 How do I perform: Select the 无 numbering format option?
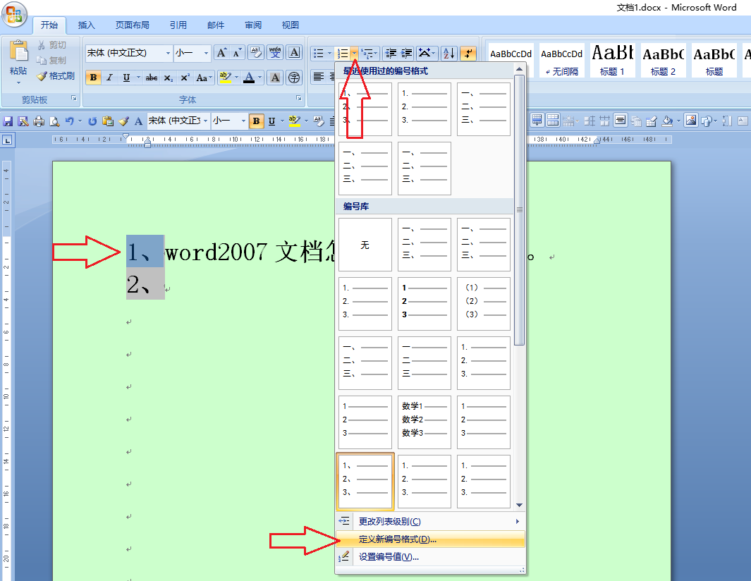pyautogui.click(x=365, y=244)
